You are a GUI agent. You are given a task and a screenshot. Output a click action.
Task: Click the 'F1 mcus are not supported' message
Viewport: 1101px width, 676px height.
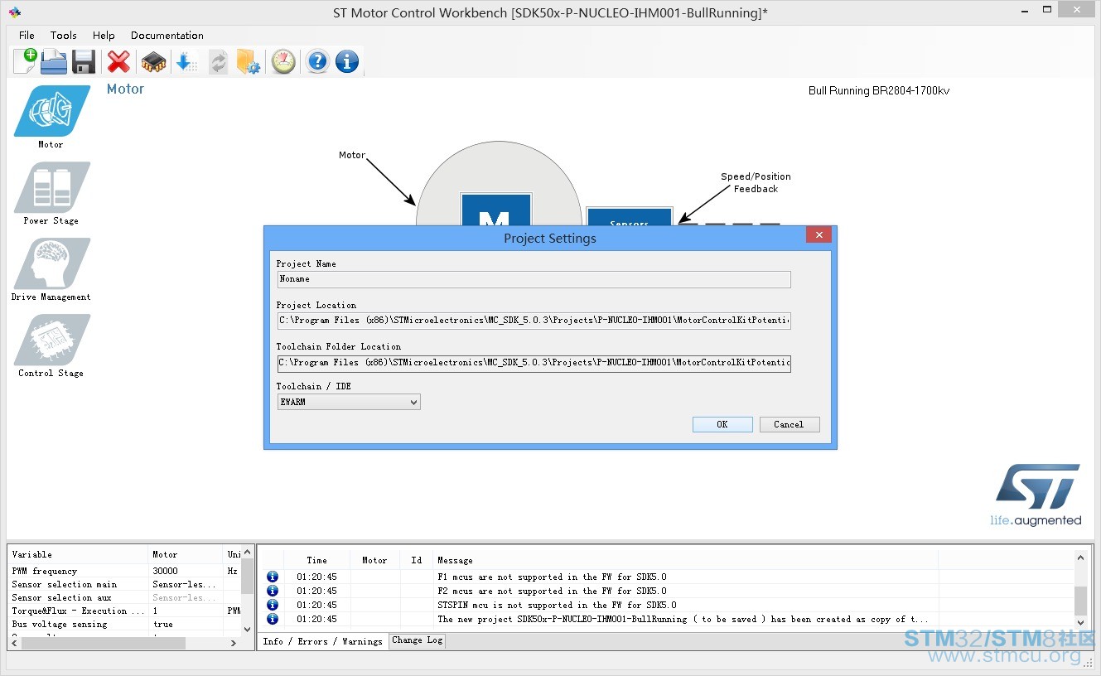[x=552, y=577]
